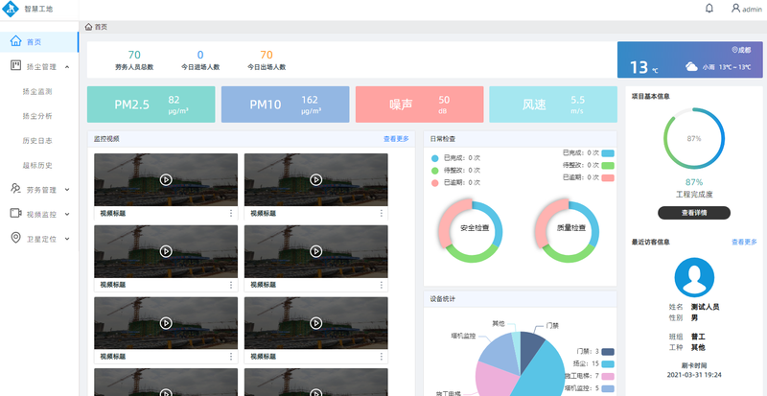Click the 首页 house icon in sidebar
The height and width of the screenshot is (396, 767).
pos(16,41)
